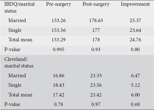Click the IBDQ total improvement 24.76

[135, 40]
